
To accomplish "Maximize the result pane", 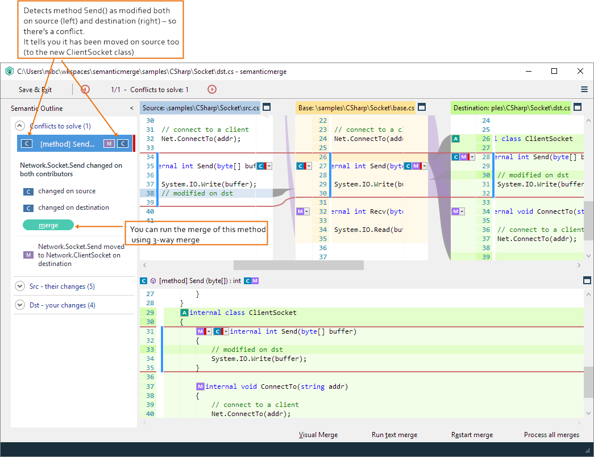I will (587, 280).
